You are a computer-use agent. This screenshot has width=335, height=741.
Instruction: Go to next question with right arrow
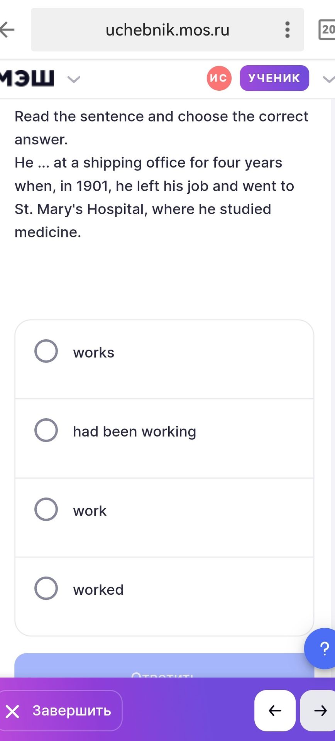pos(318,711)
